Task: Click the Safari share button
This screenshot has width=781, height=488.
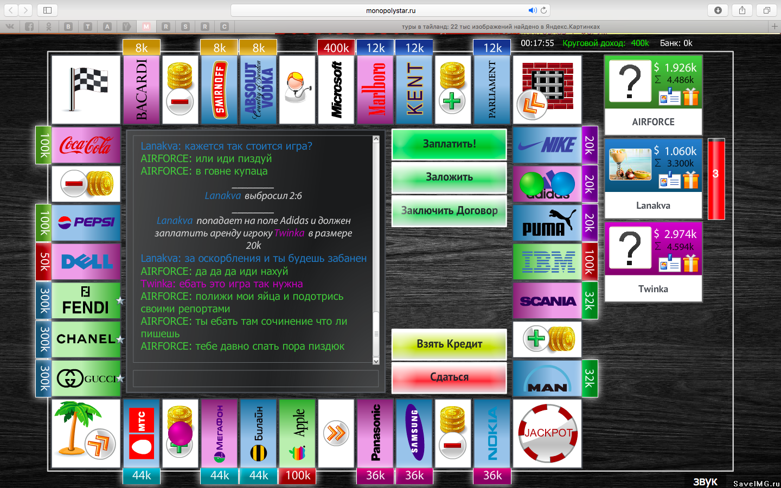Action: click(742, 10)
